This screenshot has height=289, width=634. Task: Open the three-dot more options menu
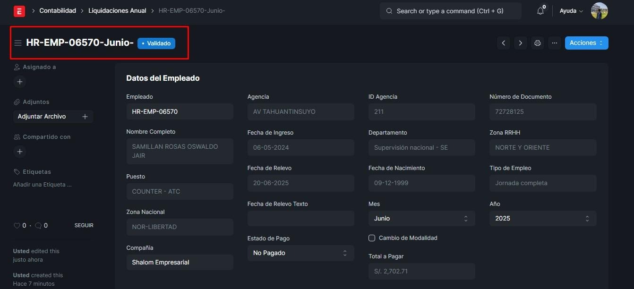coord(555,43)
